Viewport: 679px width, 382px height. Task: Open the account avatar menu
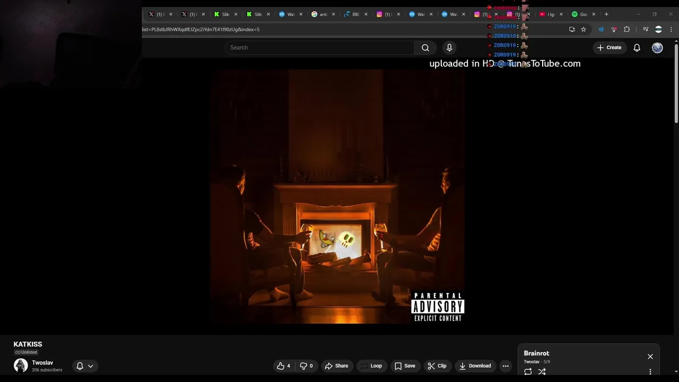[x=657, y=48]
